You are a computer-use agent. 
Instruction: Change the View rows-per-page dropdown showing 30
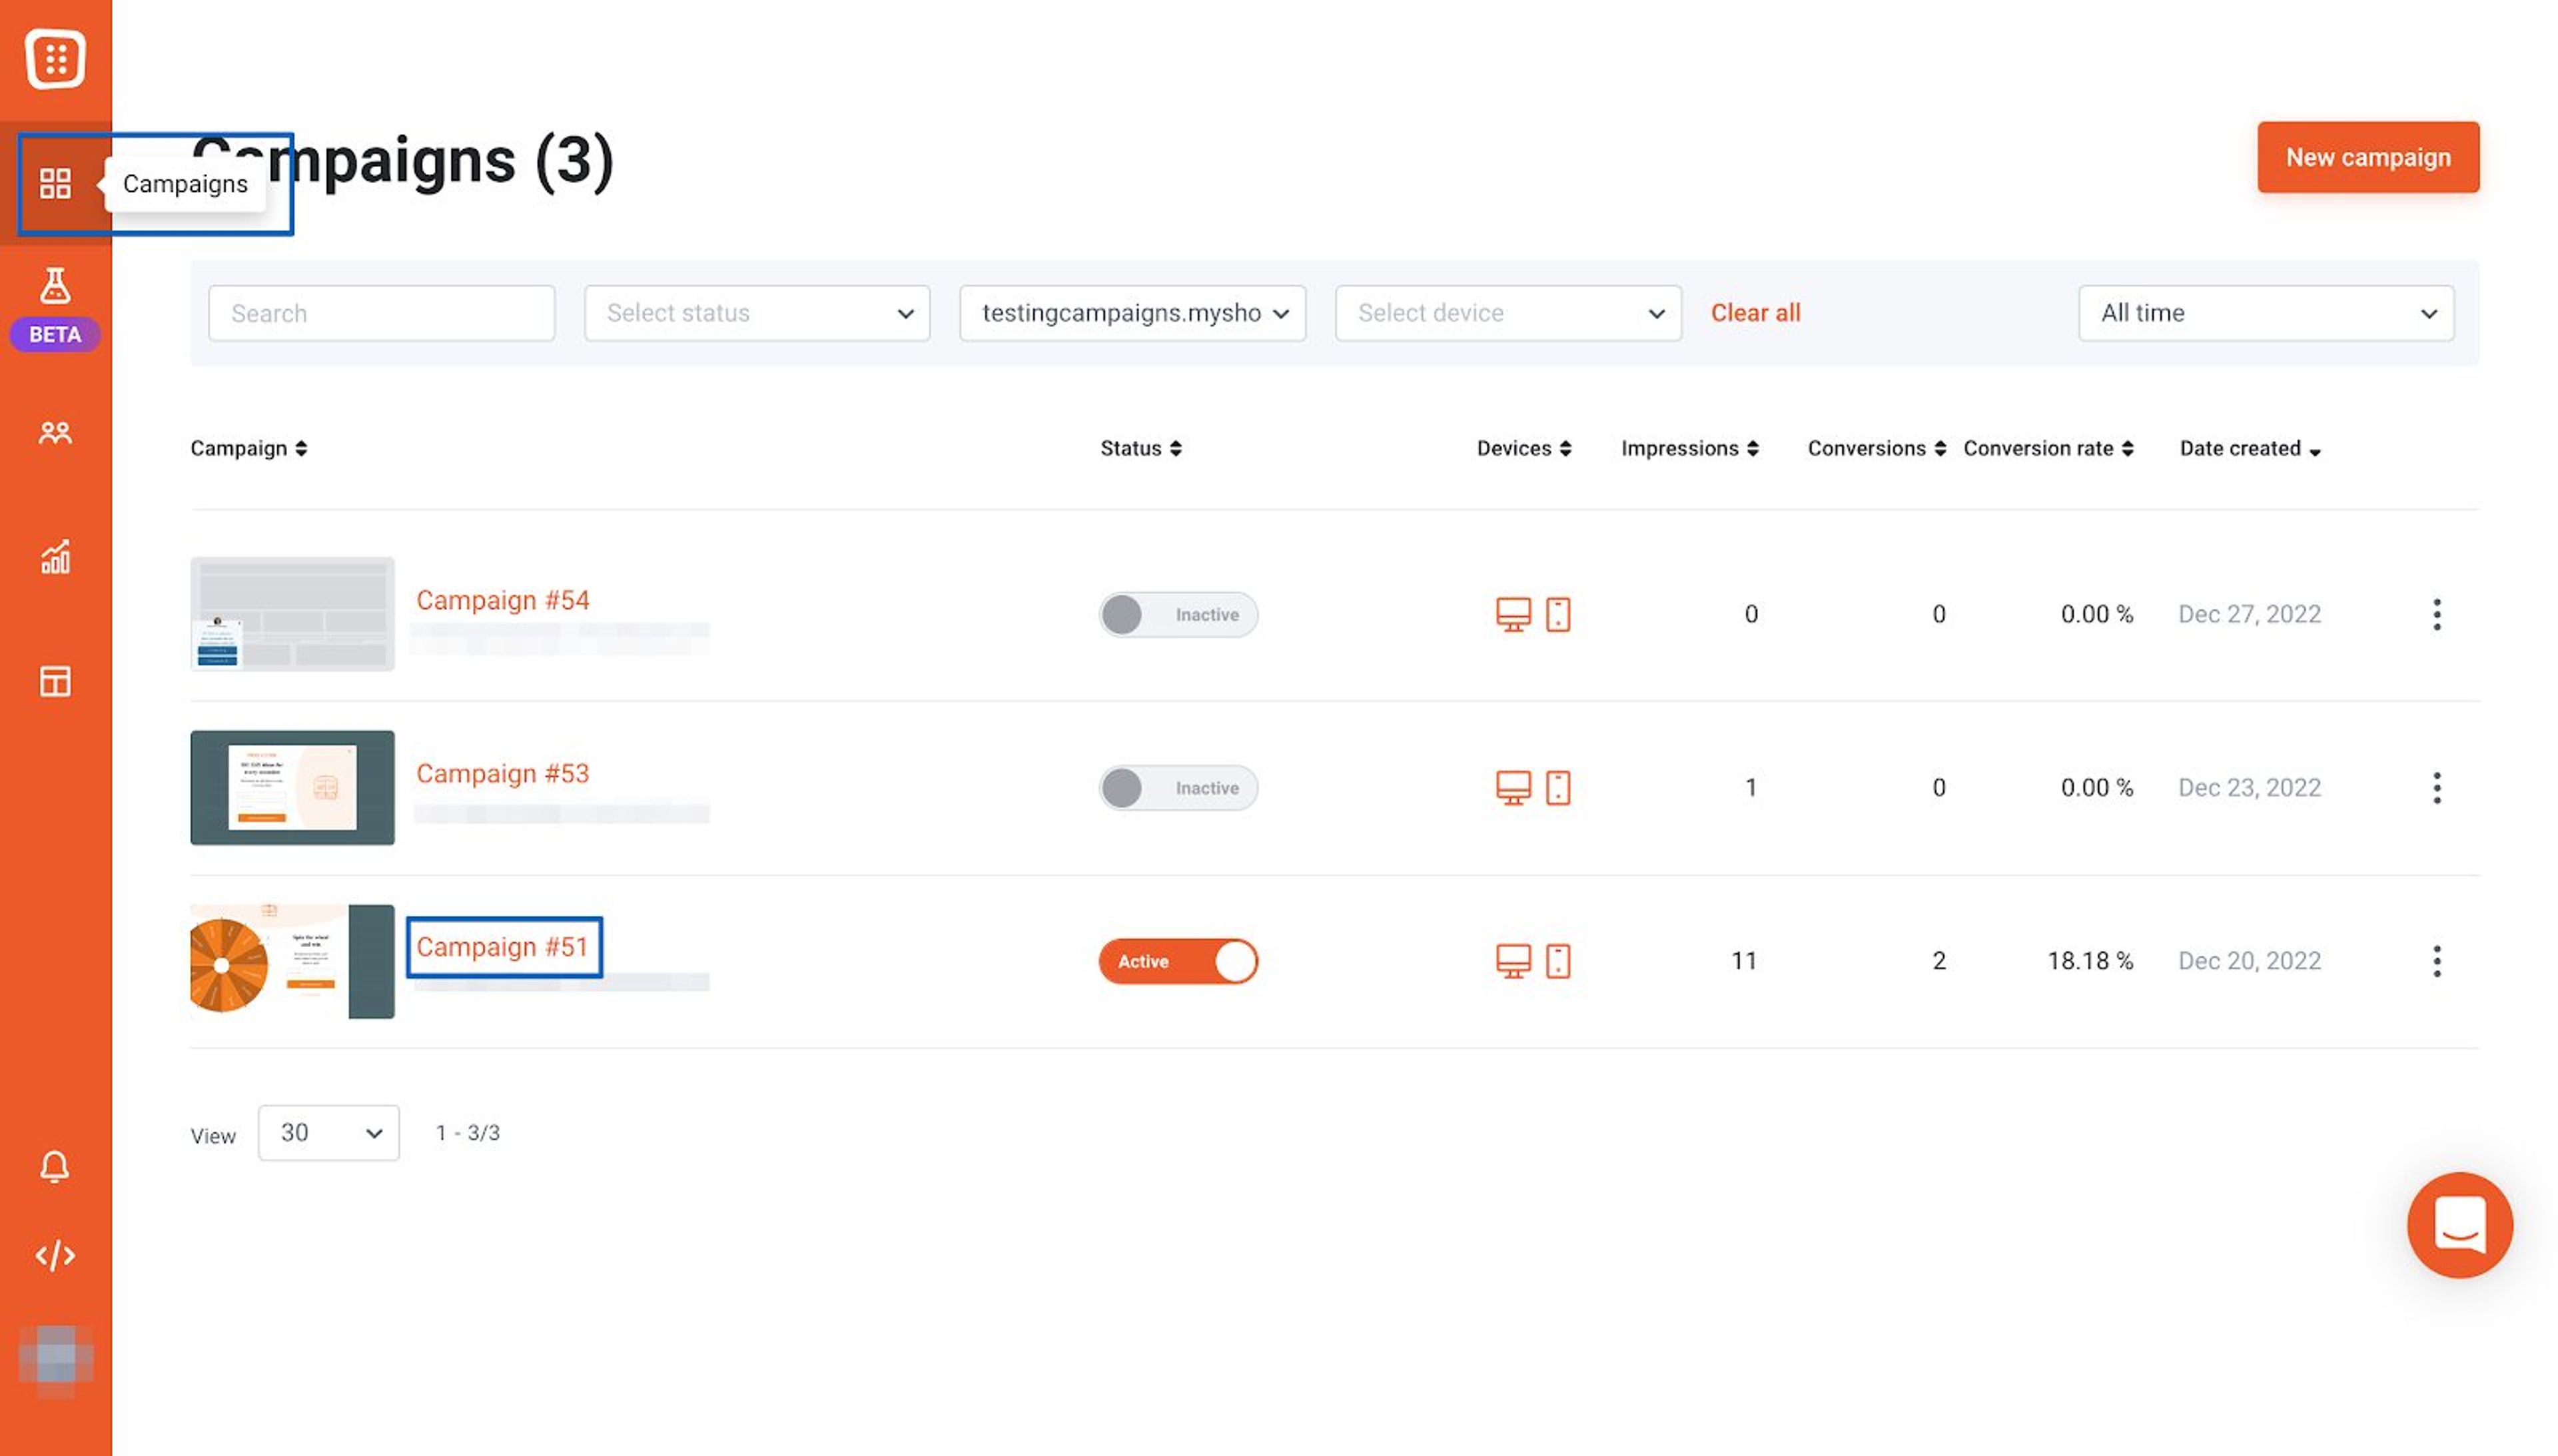[328, 1133]
